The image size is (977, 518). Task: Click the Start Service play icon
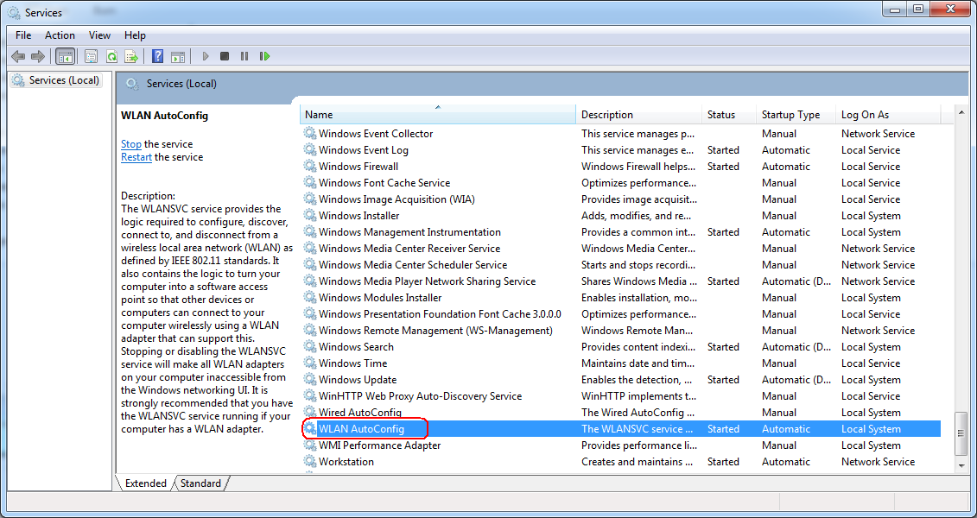click(205, 57)
